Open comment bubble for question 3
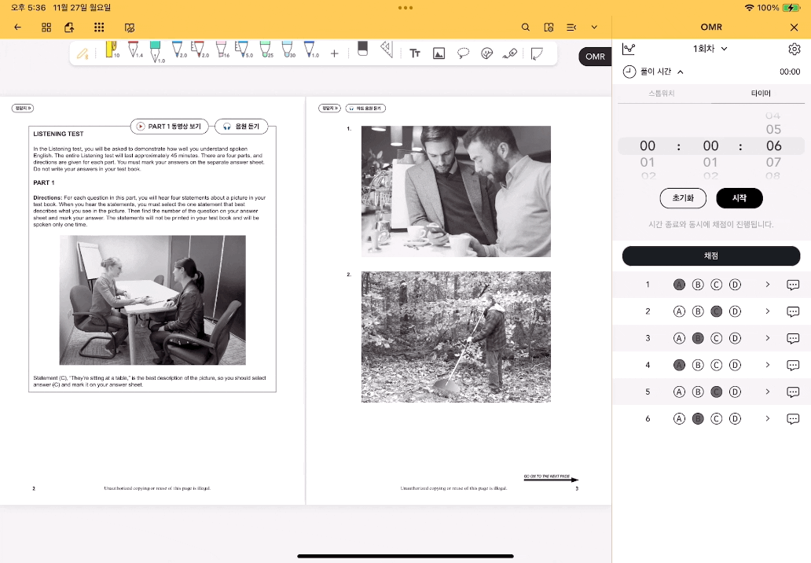Image resolution: width=811 pixels, height=563 pixels. (x=792, y=338)
